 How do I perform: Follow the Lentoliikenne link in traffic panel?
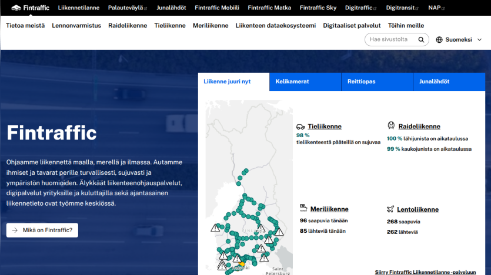[x=417, y=209]
